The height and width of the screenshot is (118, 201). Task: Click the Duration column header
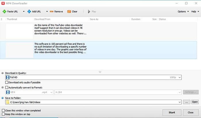[136, 19]
